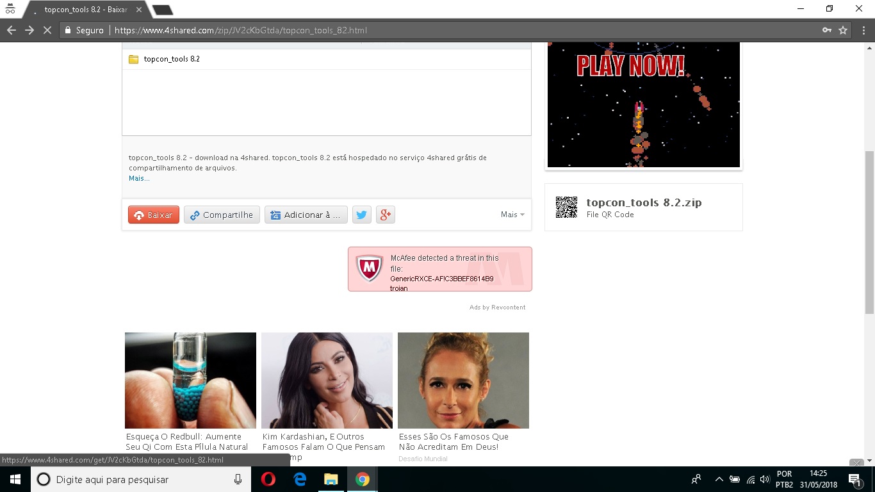Screen dimensions: 875x492
Task: Open the Redbull pill ad thumbnail
Action: (190, 381)
